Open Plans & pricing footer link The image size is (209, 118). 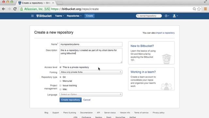tap(70, 113)
